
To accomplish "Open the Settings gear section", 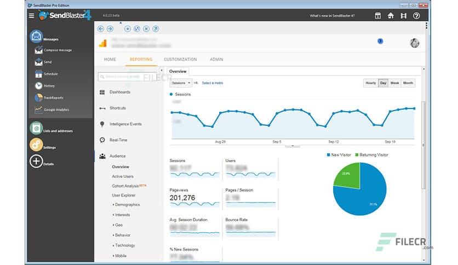I will (43, 145).
